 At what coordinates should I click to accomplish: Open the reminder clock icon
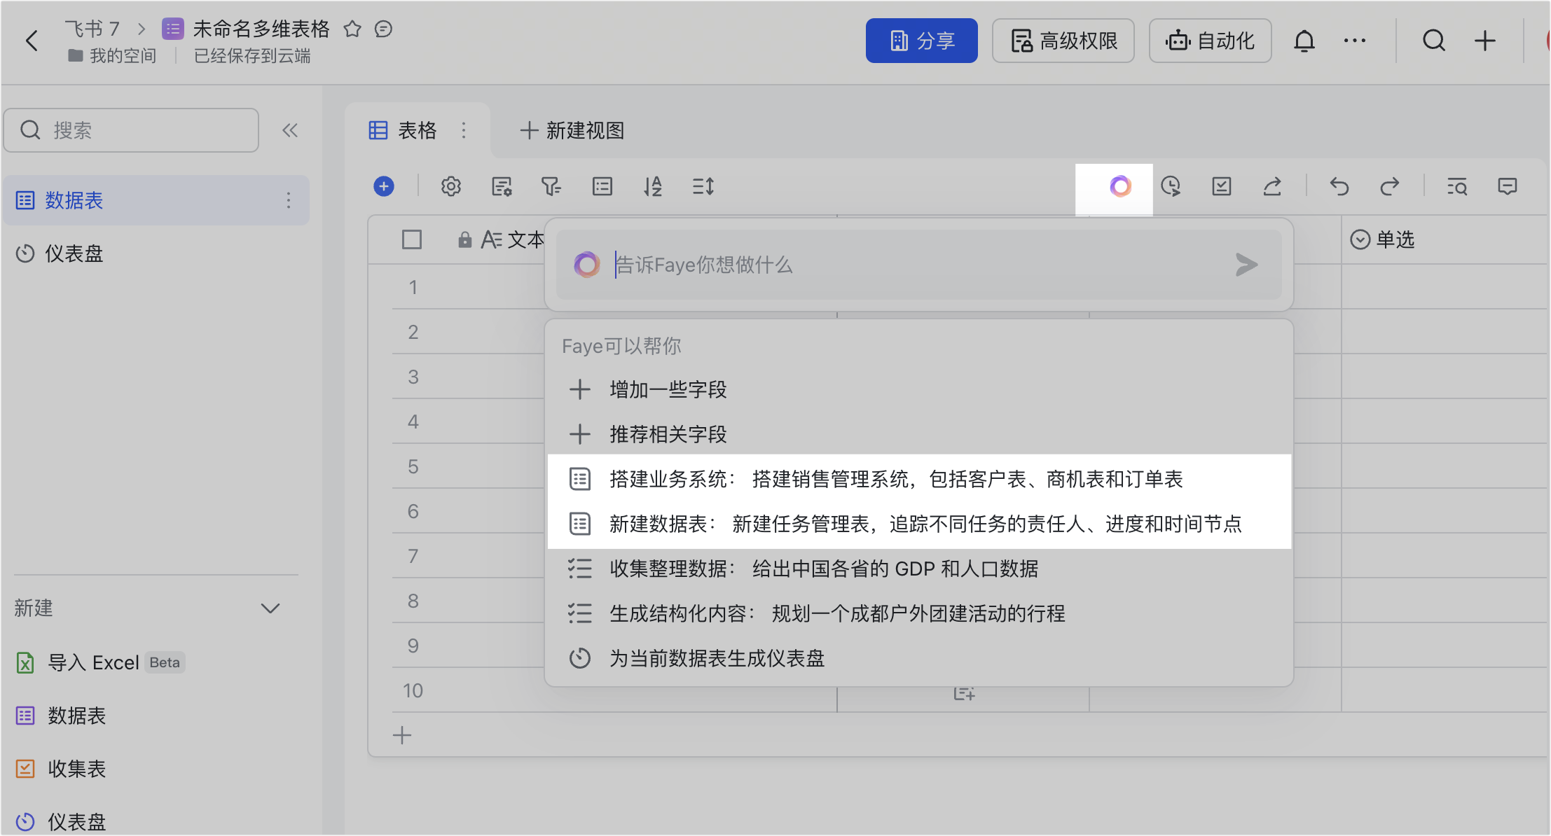(x=1171, y=186)
